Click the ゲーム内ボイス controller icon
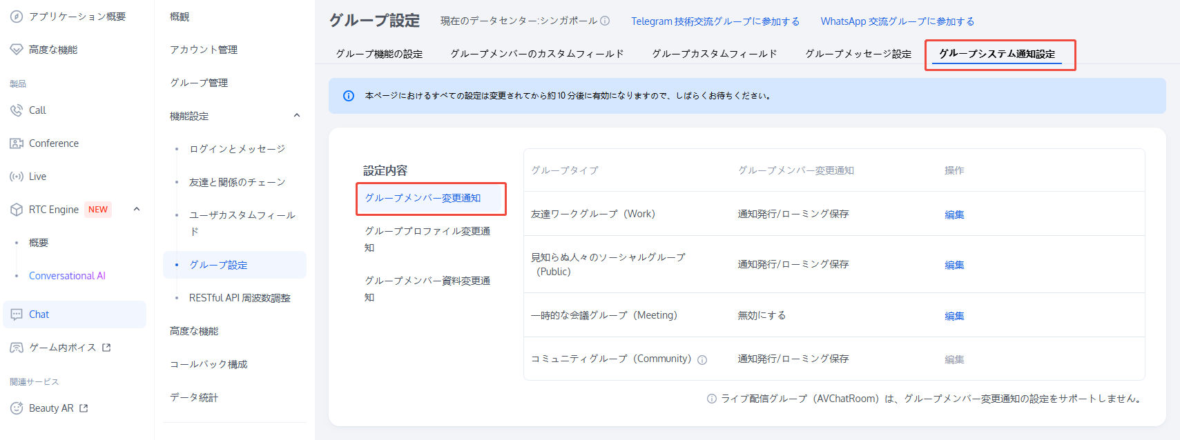 (17, 348)
